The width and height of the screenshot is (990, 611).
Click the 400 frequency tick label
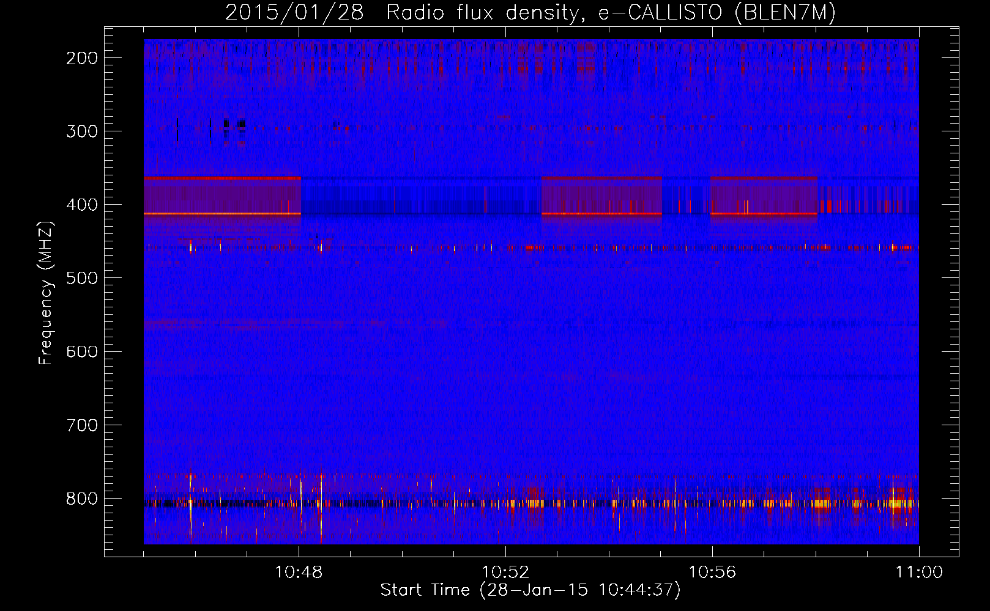pyautogui.click(x=82, y=205)
